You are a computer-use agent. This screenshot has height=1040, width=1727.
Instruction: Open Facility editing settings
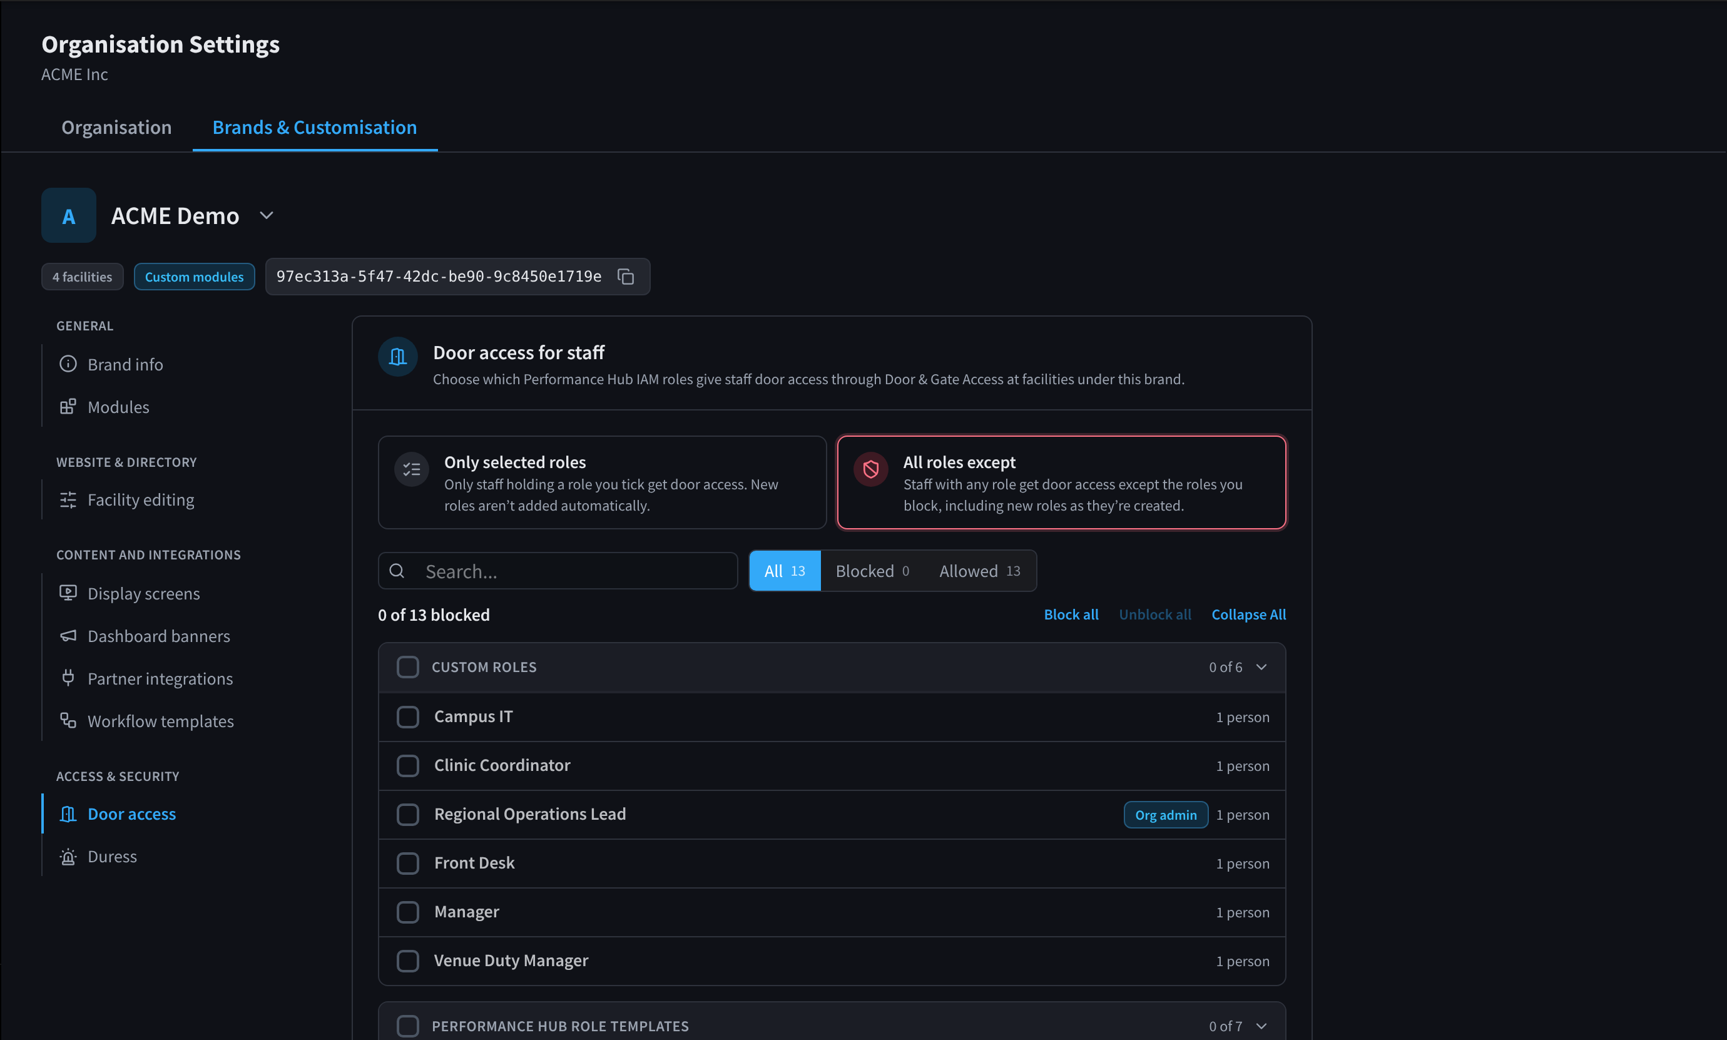tap(140, 500)
